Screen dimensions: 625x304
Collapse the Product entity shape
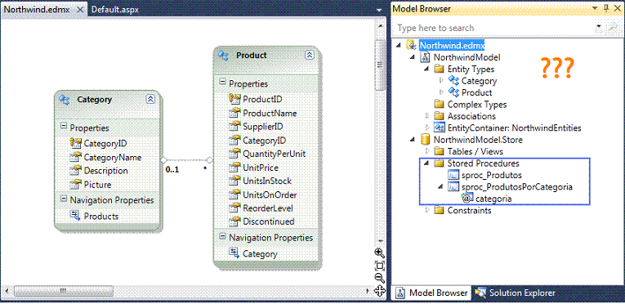[310, 55]
